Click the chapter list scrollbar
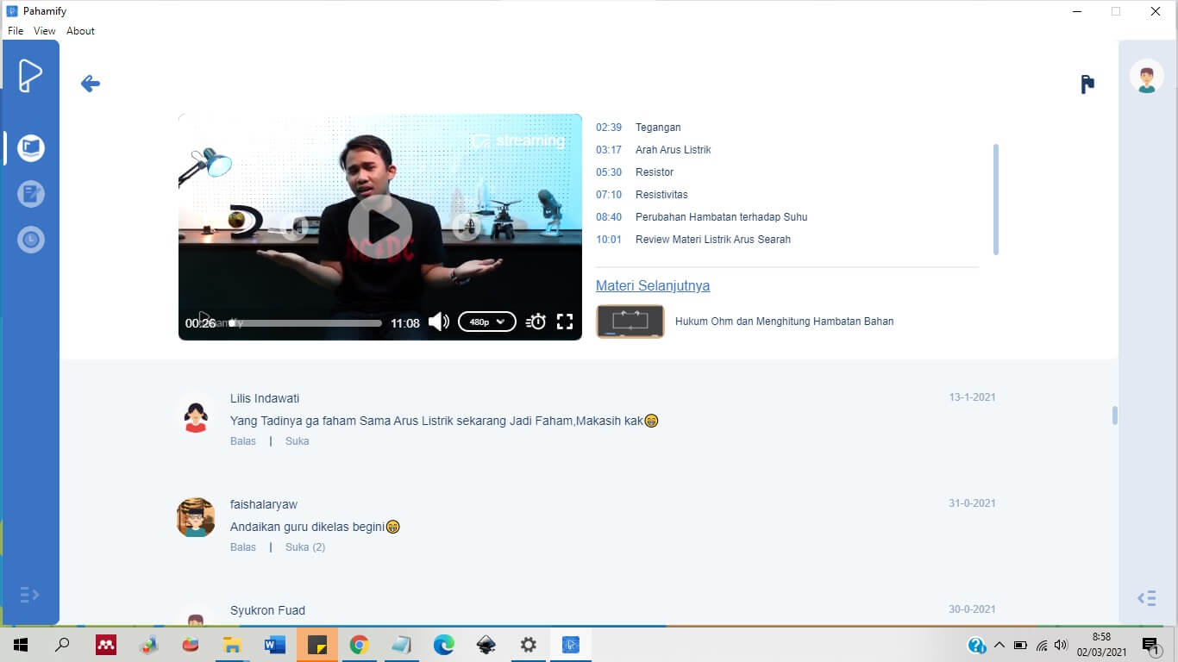Screen dimensions: 1178x662 point(996,199)
